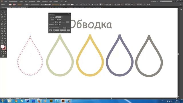This screenshot has height=103, width=183.
Task: Set miter join corner in Stroke panel
Action: [56, 22]
